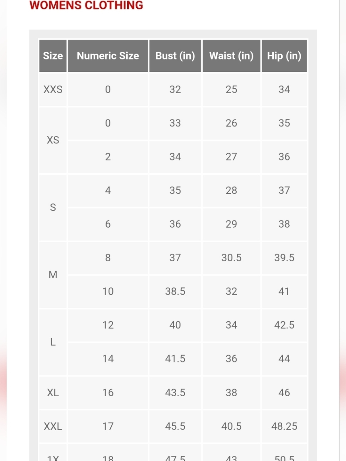The image size is (346, 461).
Task: Click the 38.5 bust measurement cell
Action: click(175, 291)
